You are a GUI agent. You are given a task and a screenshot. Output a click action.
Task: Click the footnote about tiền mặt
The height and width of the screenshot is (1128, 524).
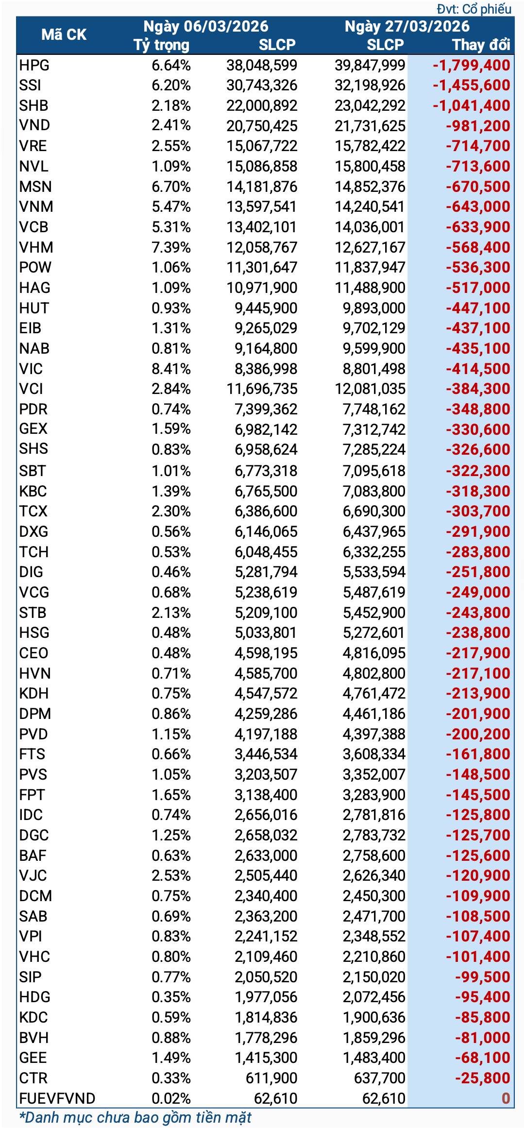click(135, 1118)
